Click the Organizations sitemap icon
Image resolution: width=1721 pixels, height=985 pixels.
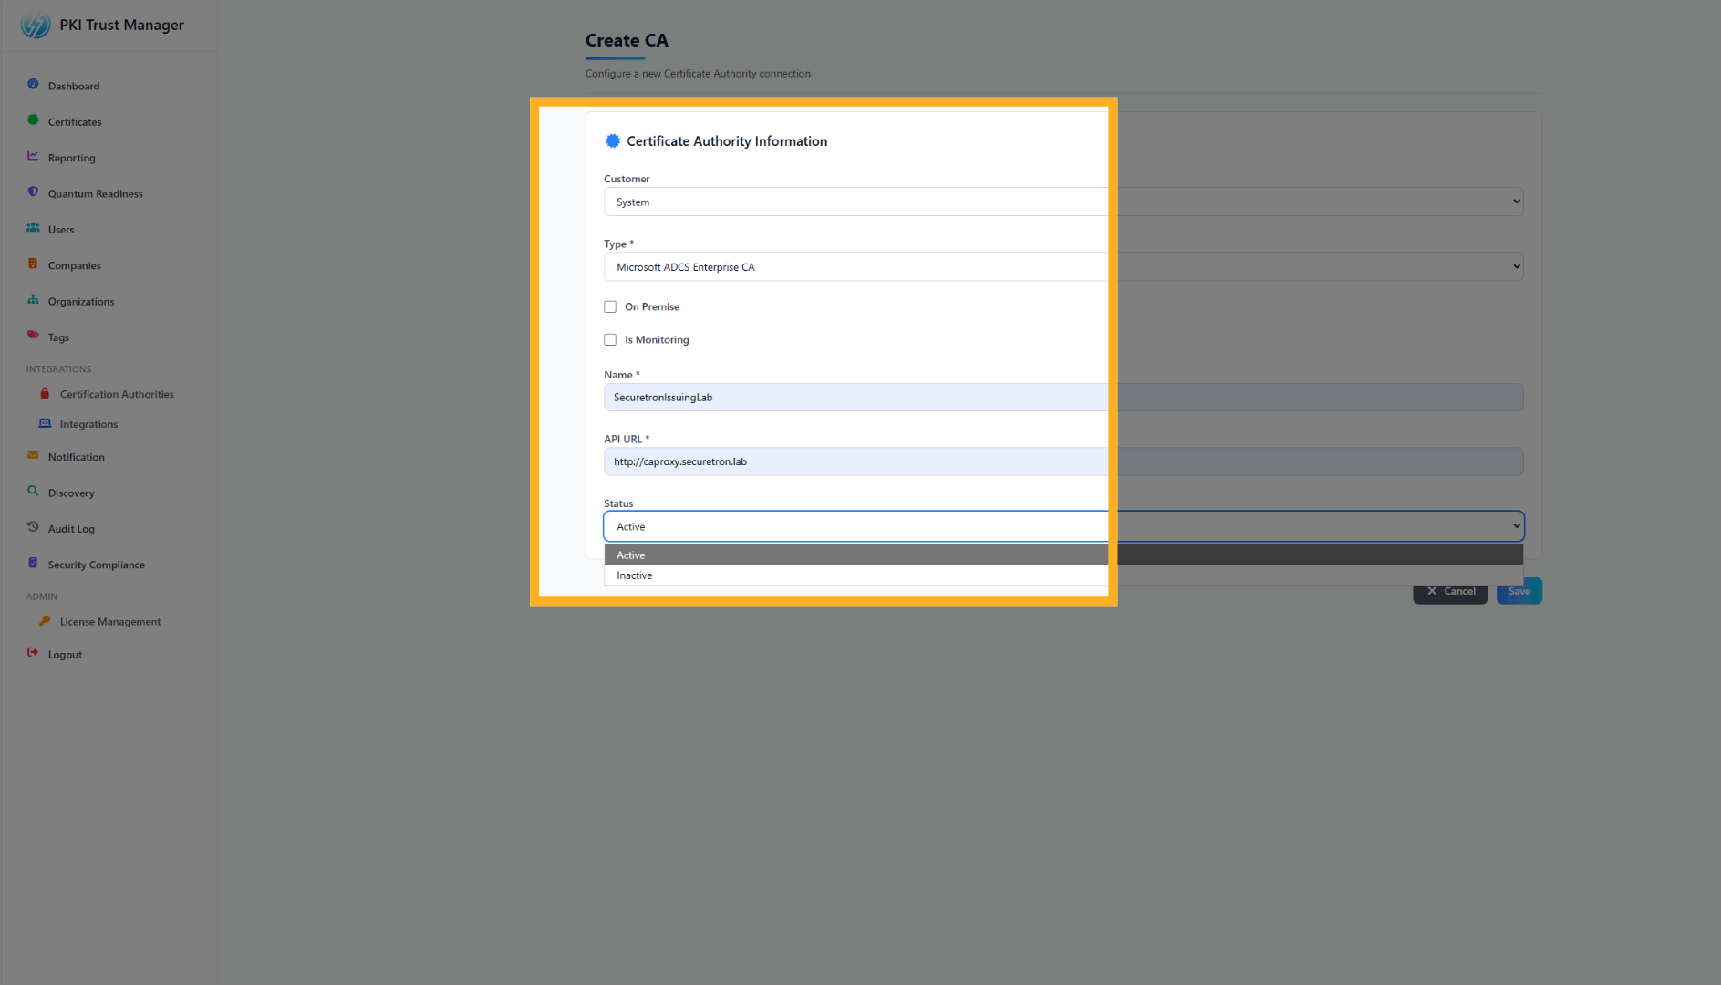click(33, 300)
